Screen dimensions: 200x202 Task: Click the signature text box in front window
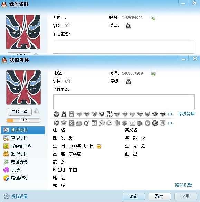(124, 102)
